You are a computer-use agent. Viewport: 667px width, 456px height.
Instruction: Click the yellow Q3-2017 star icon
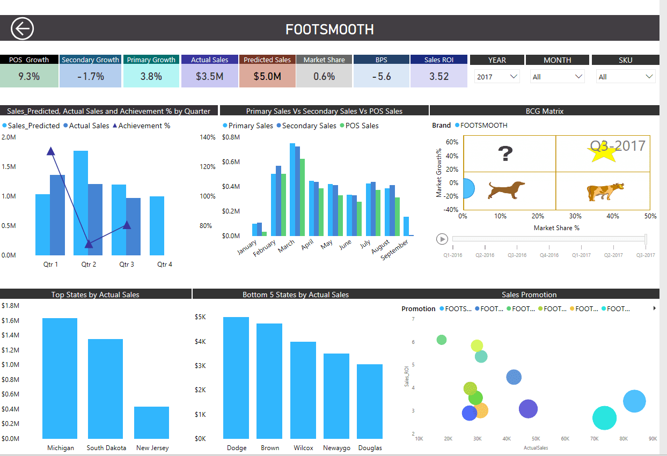click(602, 154)
